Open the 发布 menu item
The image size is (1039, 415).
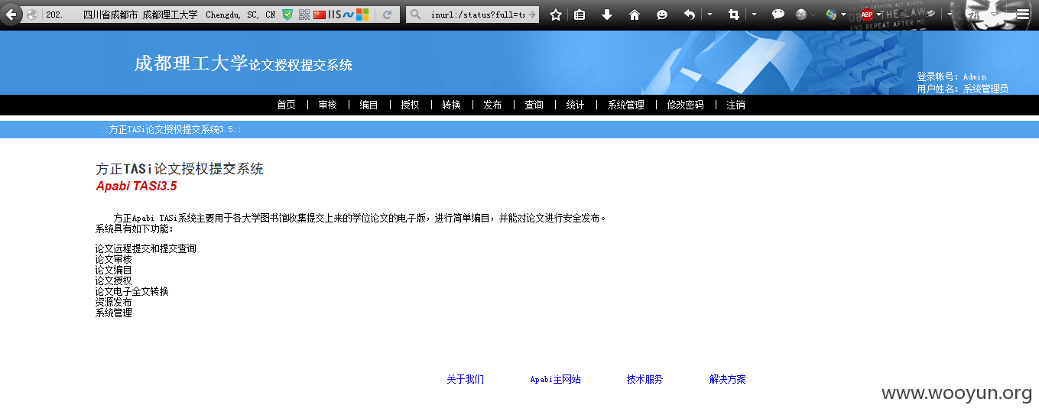[x=493, y=105]
